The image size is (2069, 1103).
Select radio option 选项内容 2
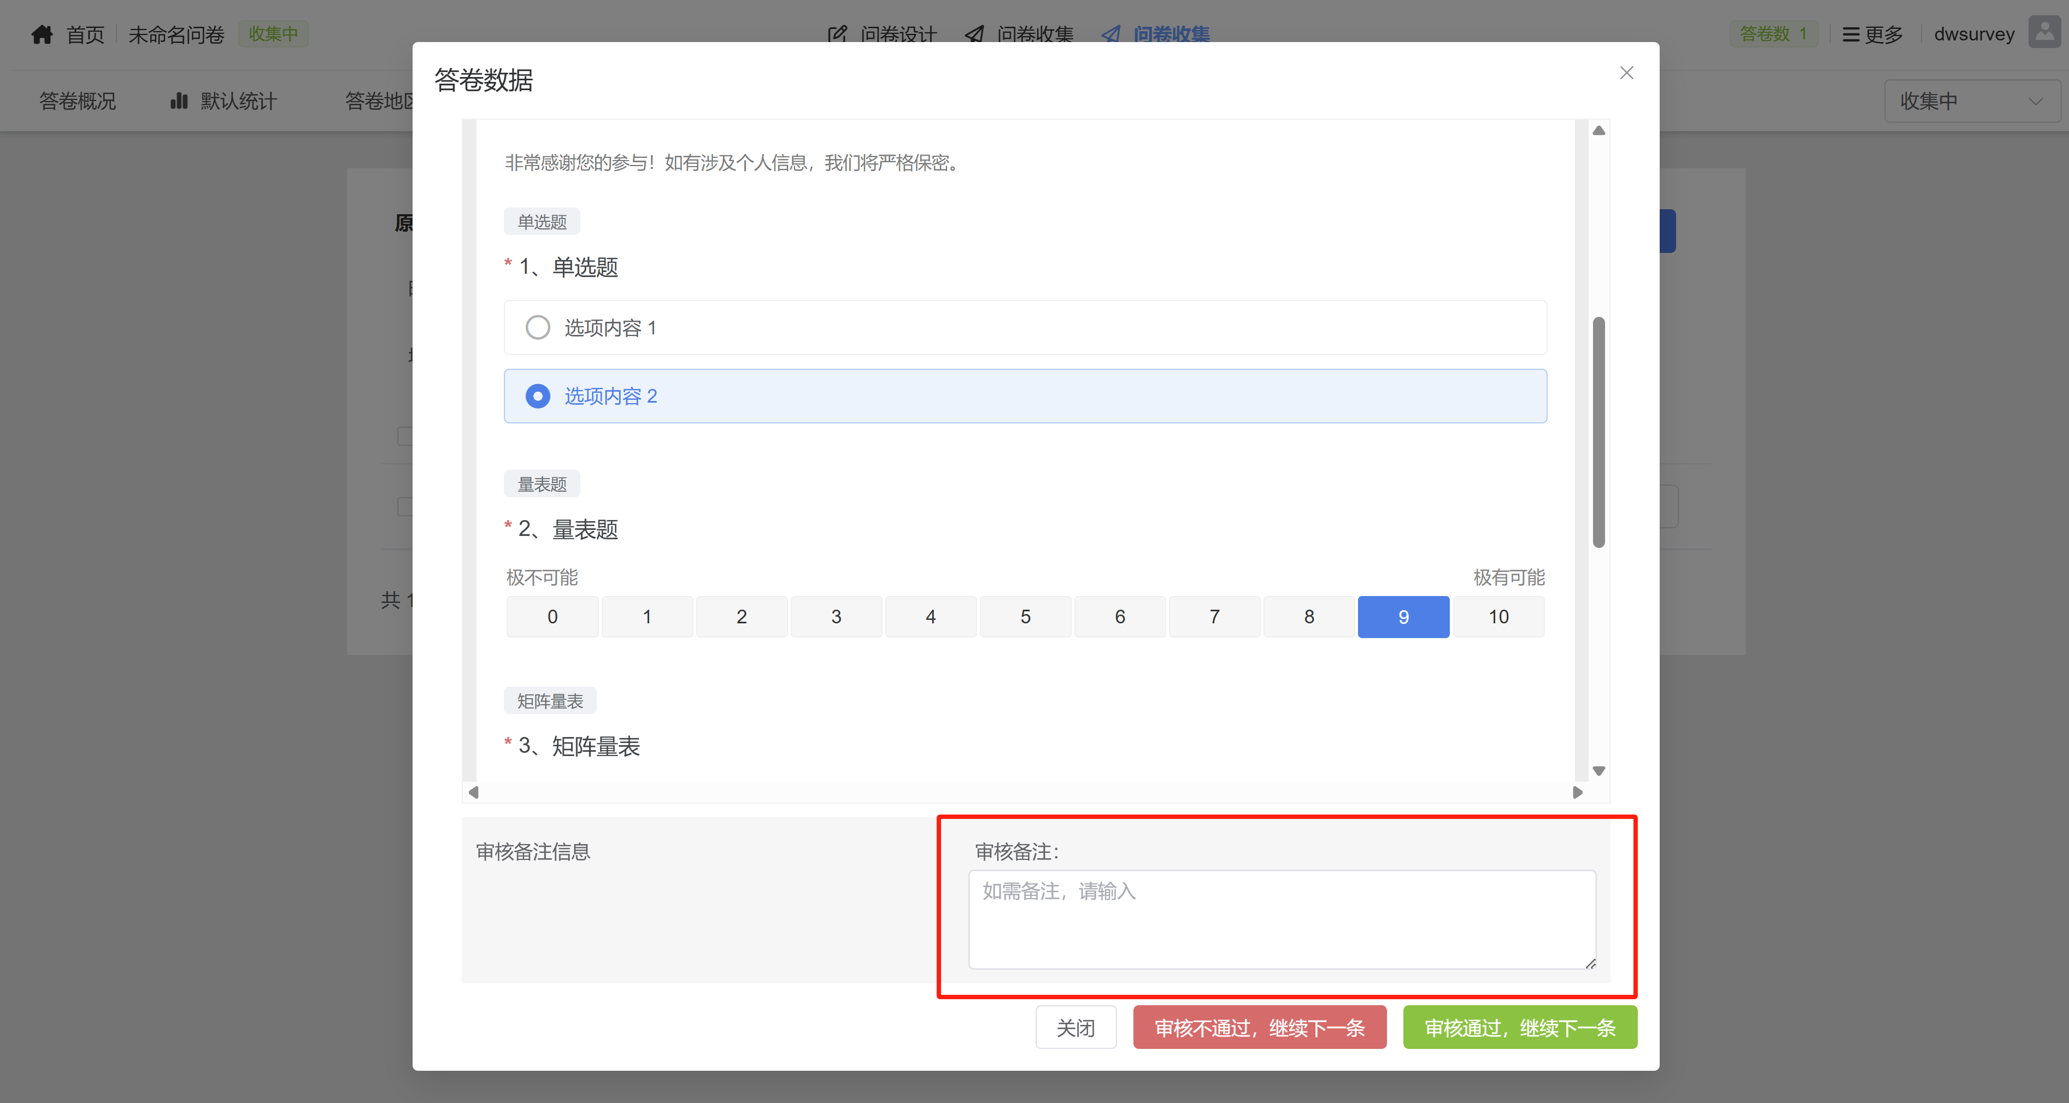(537, 396)
